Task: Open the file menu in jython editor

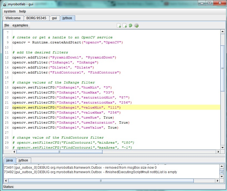Action: point(7,25)
